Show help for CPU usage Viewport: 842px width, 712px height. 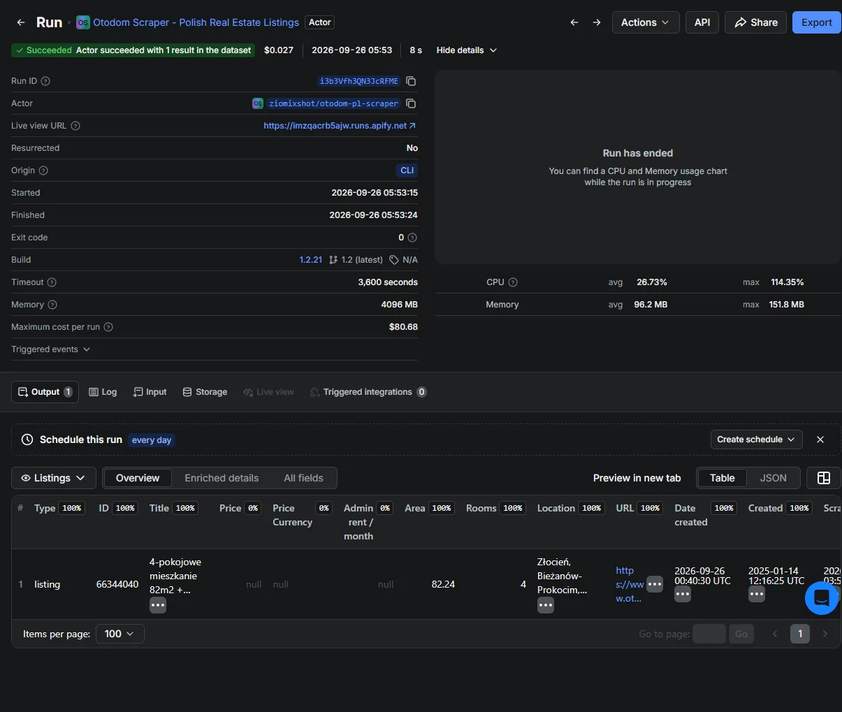tap(513, 282)
